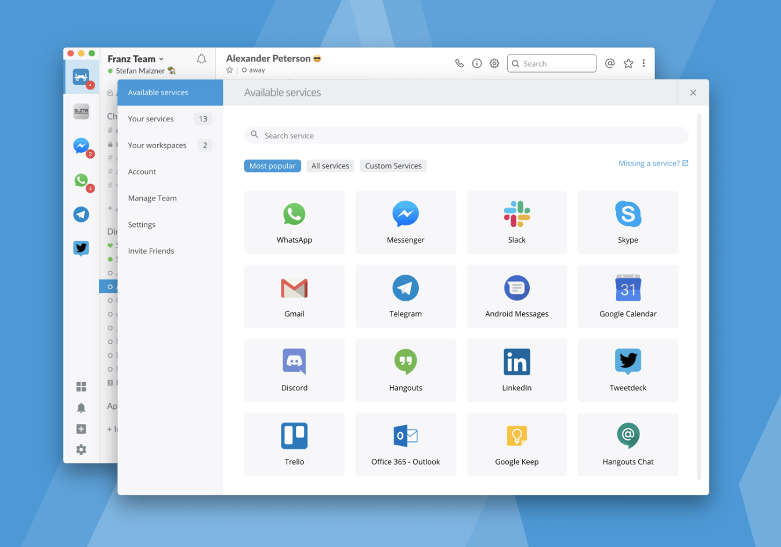Add the Google Keep service
This screenshot has width=781, height=547.
tap(517, 444)
